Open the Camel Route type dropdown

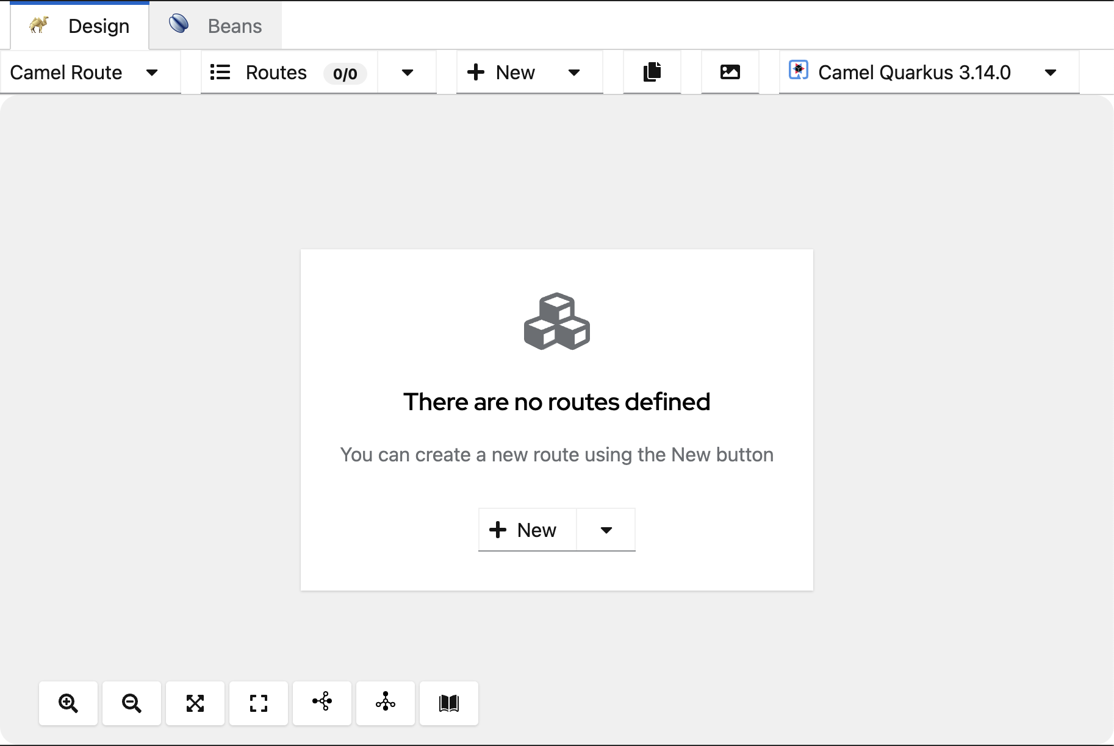click(85, 73)
